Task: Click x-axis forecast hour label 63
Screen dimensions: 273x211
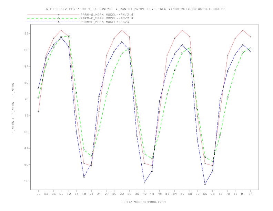Action: pos(198,194)
